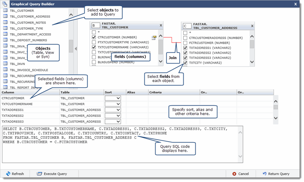The height and width of the screenshot is (182, 304).
Task: Close the FASTAR.TBL_CUSTOMER table box
Action: pos(161,25)
